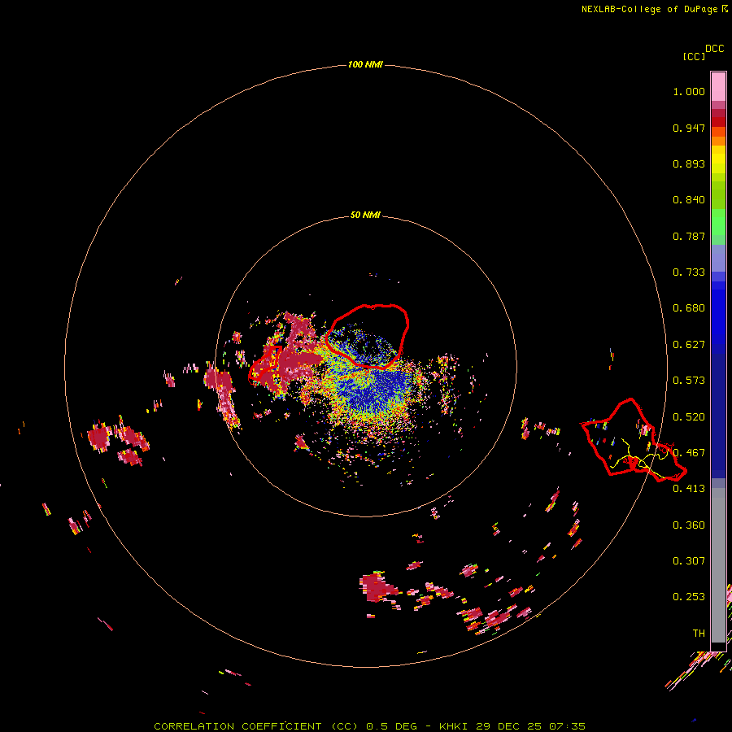Screen dimensions: 732x732
Task: Click the [CC] legend unit label
Action: click(x=694, y=56)
